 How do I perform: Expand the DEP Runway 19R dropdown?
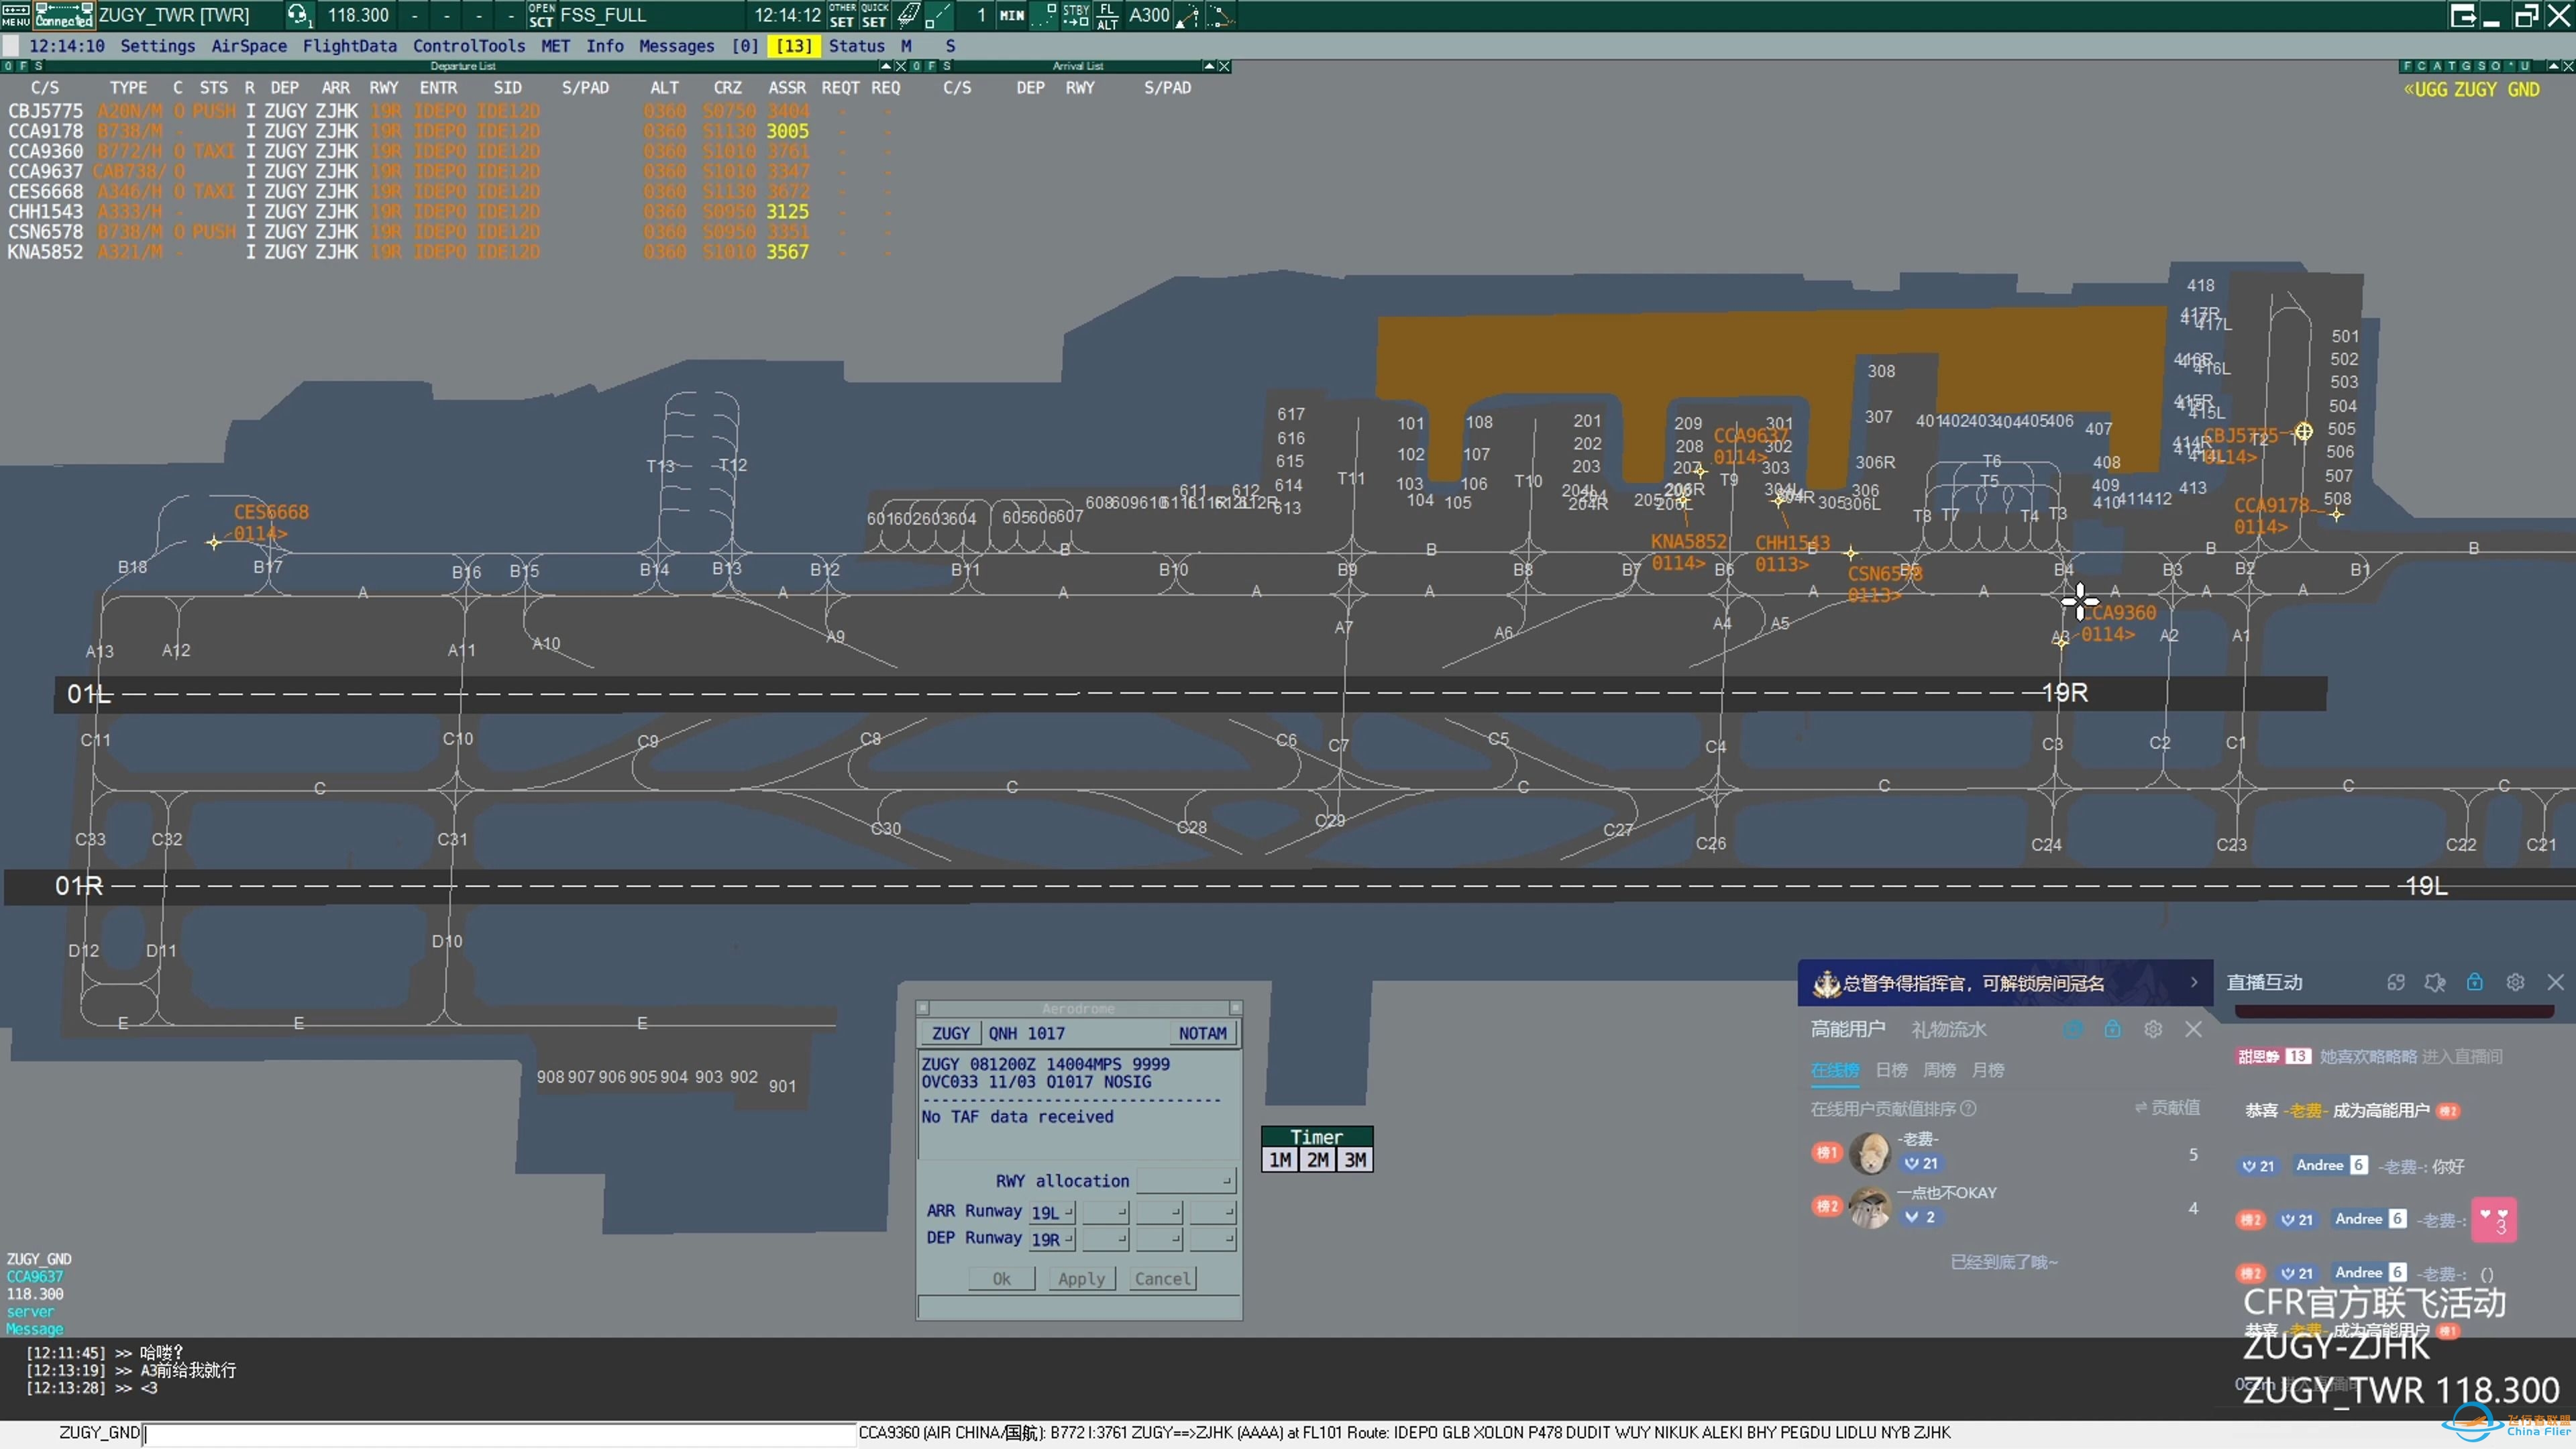[x=1052, y=1239]
